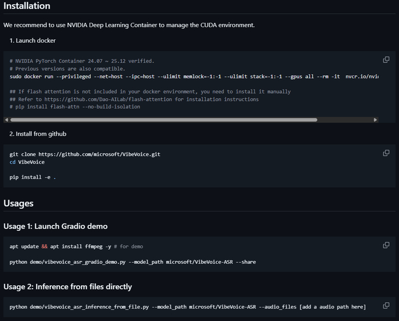The height and width of the screenshot is (321, 399).
Task: Copy the docker run command block
Action: point(386,60)
